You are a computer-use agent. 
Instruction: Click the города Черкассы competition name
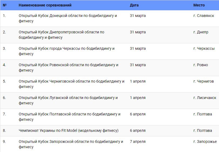[67, 51]
